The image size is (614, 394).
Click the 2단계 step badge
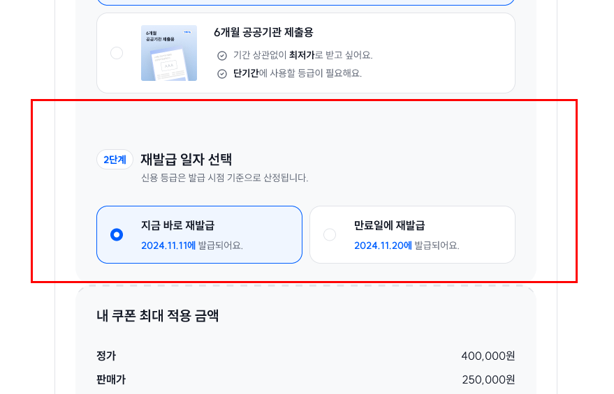(x=115, y=160)
